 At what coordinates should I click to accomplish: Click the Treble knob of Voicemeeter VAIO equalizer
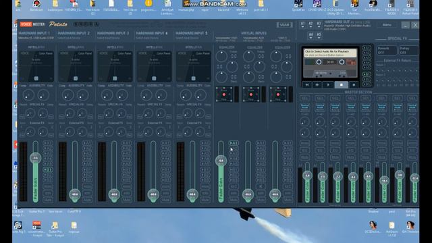[x=221, y=56]
